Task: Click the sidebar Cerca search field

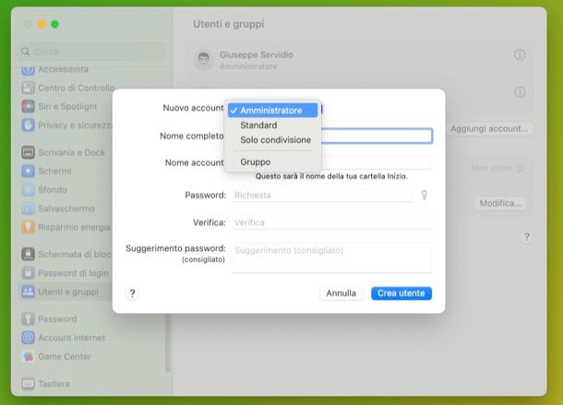Action: [x=92, y=52]
